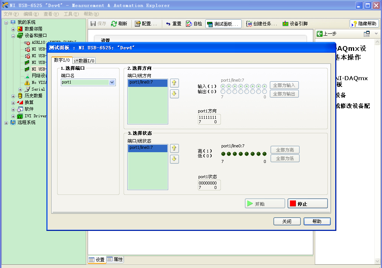The image size is (382, 268).
Task: Select 设备和接口 tree node
Action: pos(32,36)
